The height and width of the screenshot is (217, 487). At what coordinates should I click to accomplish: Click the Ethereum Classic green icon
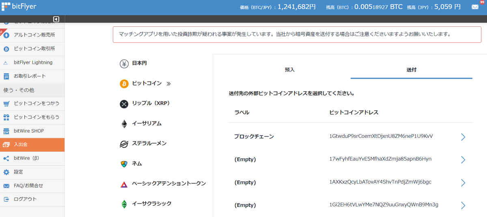coord(124,204)
